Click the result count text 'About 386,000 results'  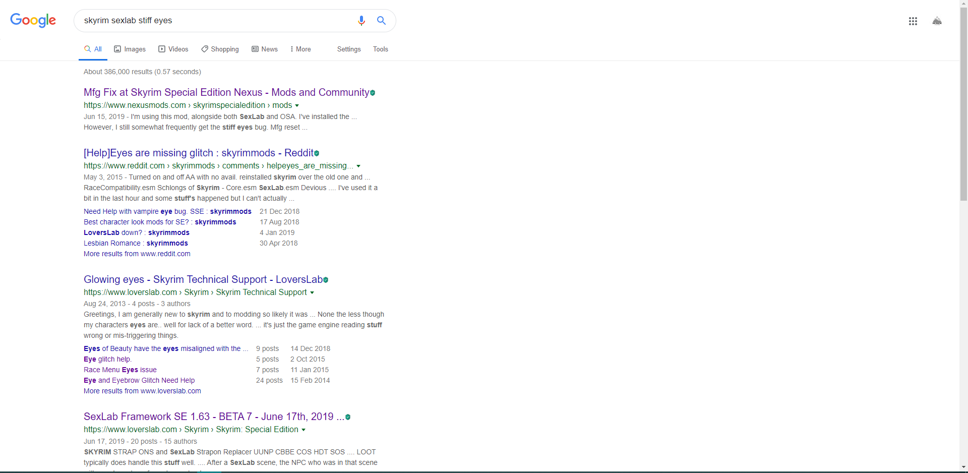coord(118,72)
